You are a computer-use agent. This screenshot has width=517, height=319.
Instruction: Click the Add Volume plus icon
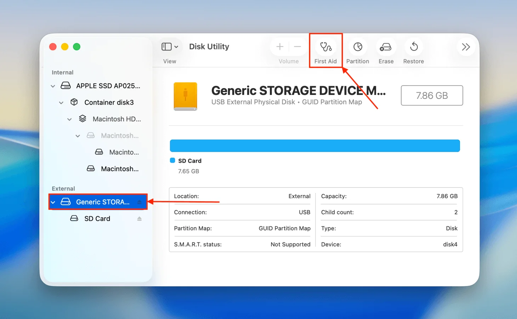coord(279,46)
